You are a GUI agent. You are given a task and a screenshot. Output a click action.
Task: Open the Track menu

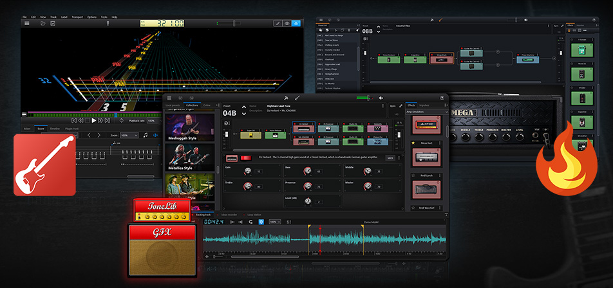pyautogui.click(x=53, y=17)
